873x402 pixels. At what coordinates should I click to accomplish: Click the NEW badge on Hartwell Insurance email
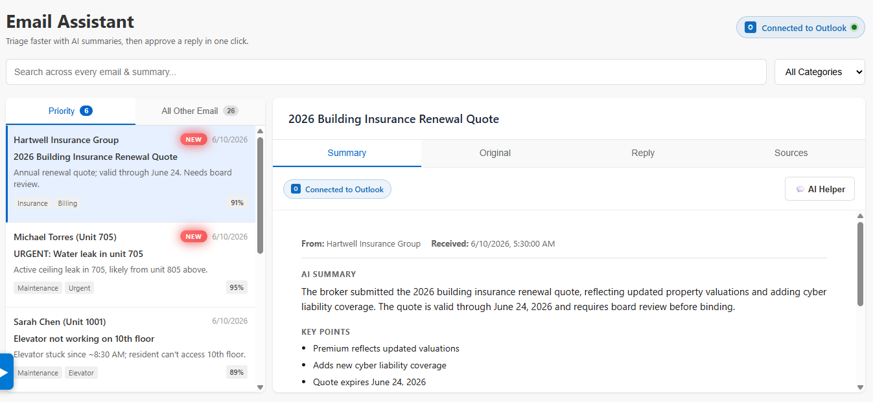(x=194, y=139)
